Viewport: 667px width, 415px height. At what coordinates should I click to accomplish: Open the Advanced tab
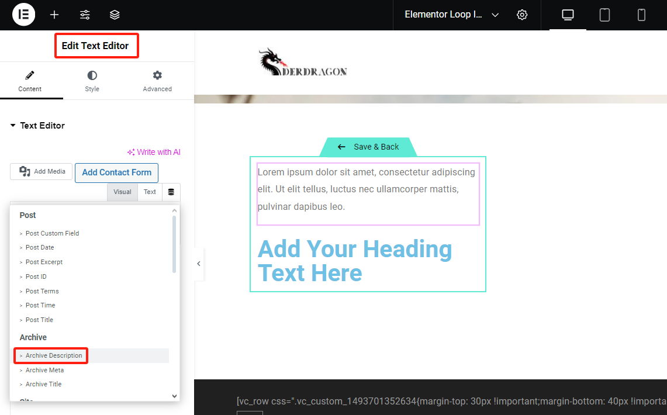[x=157, y=81]
